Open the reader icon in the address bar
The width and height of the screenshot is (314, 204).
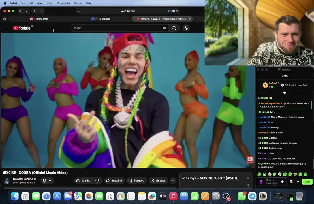79,11
